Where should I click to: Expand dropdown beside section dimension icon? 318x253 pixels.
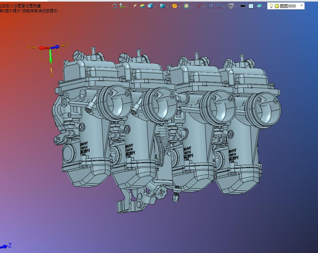coord(224,6)
